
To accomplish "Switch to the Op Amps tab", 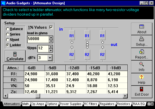I will (x=38, y=104).
